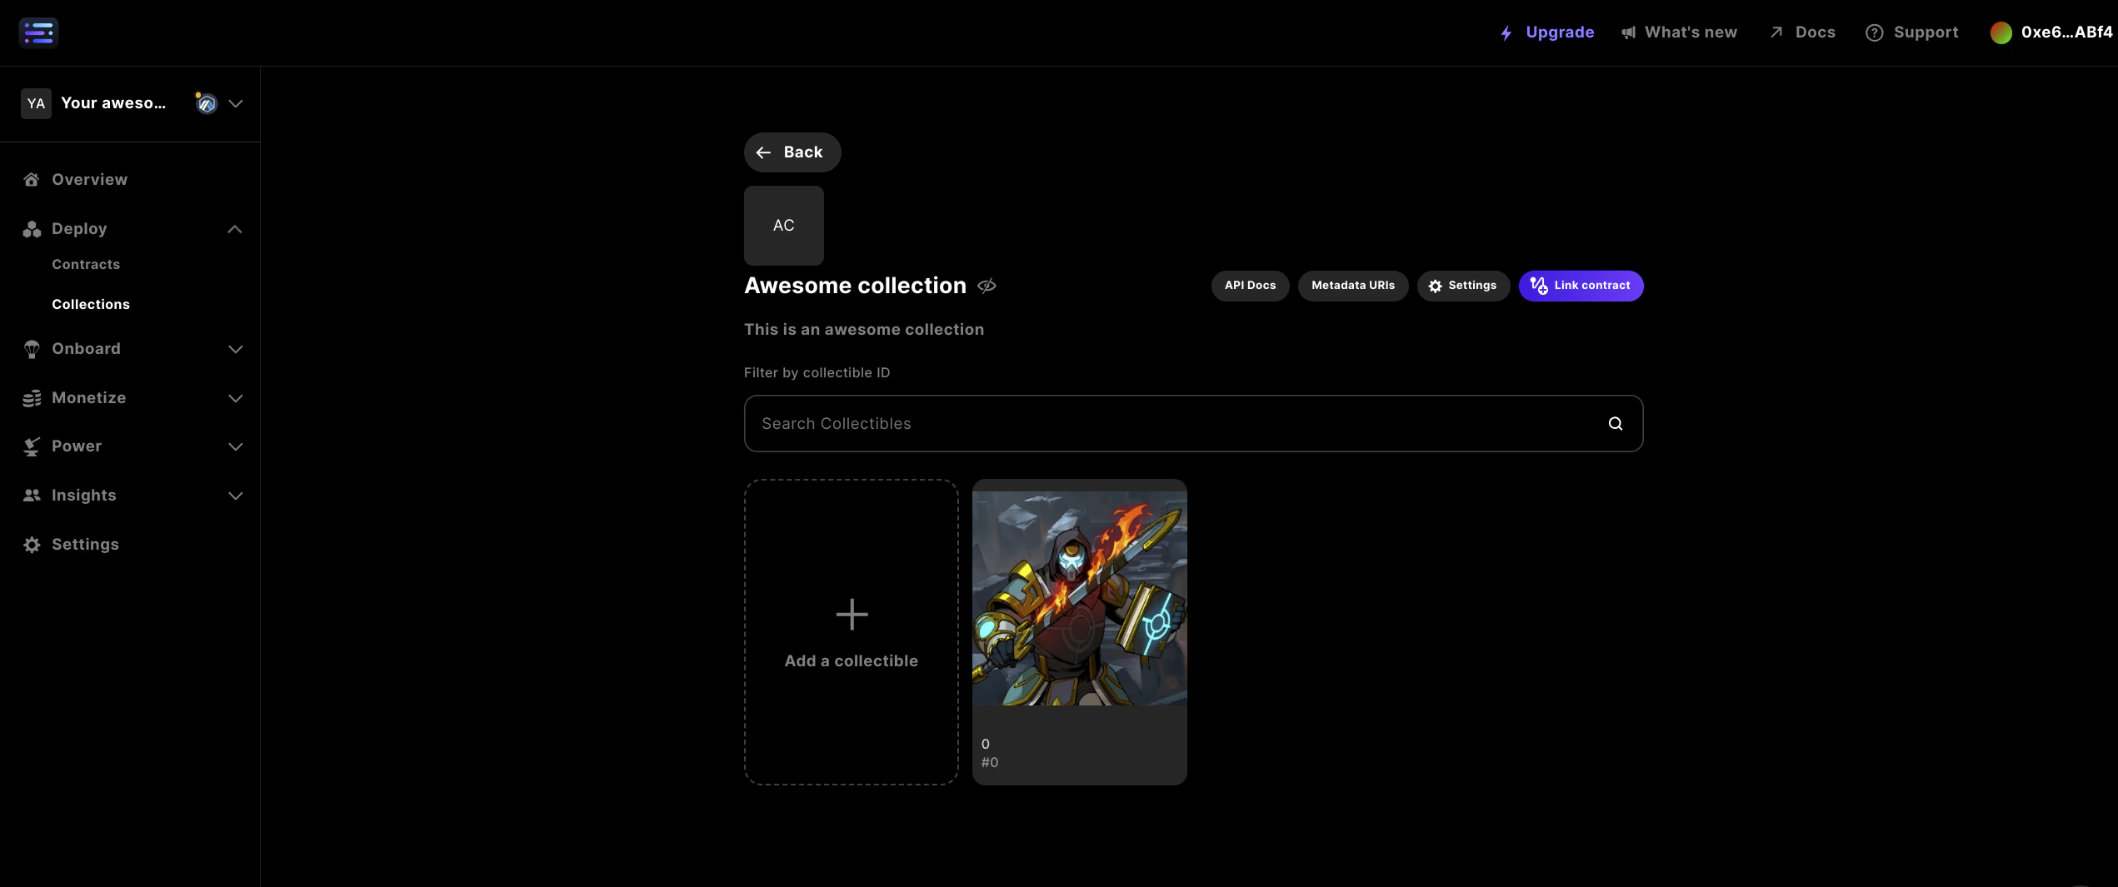Open the Collections menu item
This screenshot has width=2118, height=887.
91,304
